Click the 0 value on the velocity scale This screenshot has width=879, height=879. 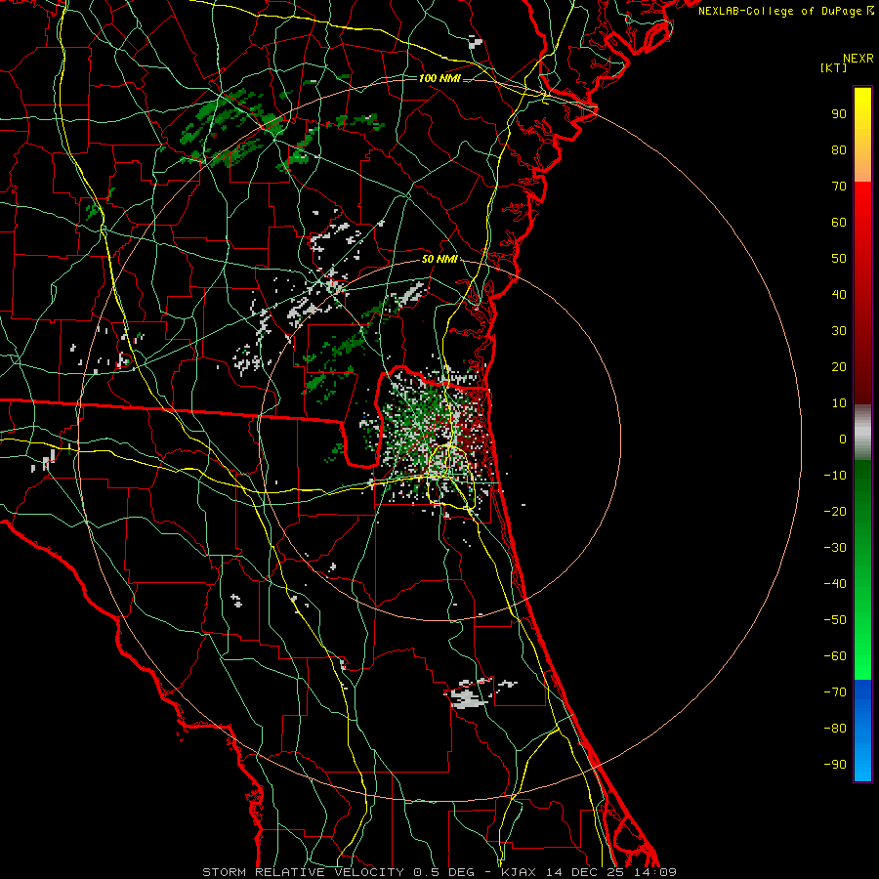coord(843,439)
